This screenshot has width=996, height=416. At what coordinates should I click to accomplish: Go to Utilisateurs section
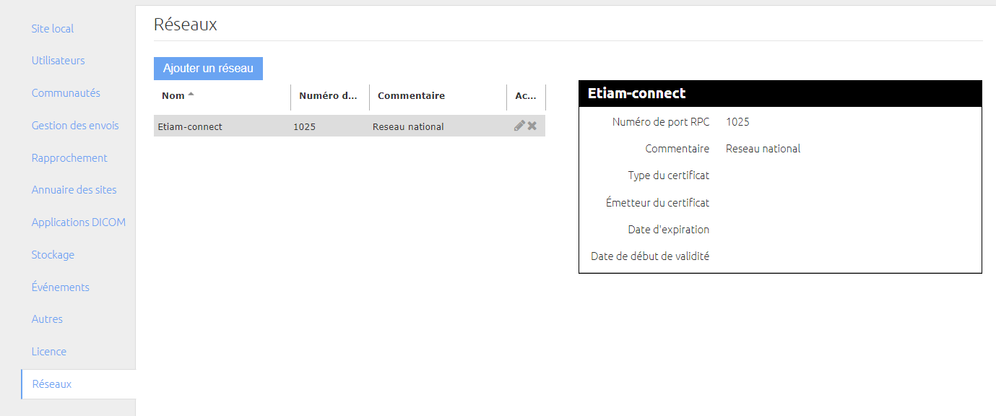tap(59, 61)
